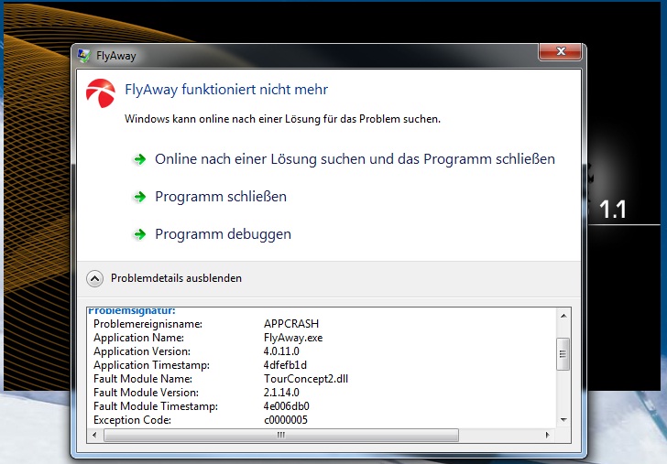The image size is (667, 464).
Task: Click the Fault Module Name label
Action: pyautogui.click(x=143, y=379)
